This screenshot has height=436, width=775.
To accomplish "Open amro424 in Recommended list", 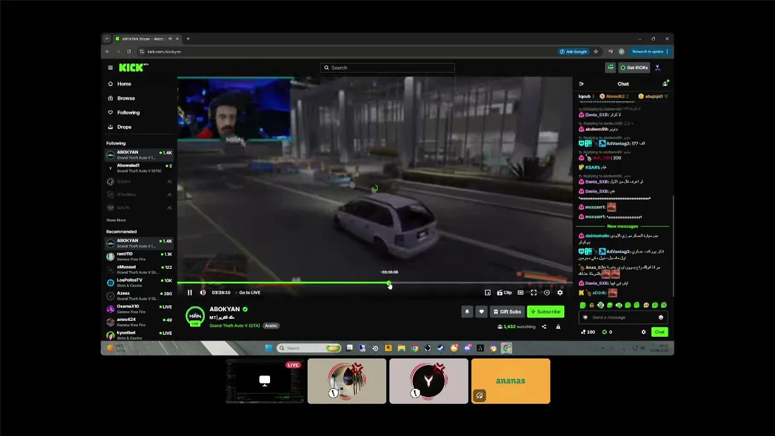I will tap(139, 322).
